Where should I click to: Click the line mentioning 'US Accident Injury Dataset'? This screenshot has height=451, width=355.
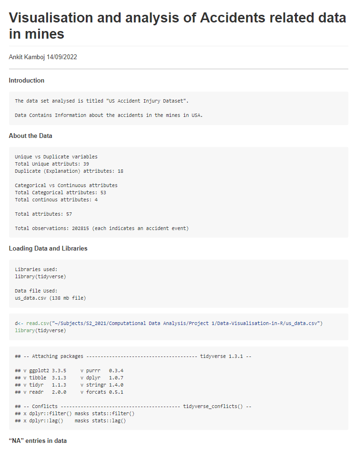(x=101, y=101)
